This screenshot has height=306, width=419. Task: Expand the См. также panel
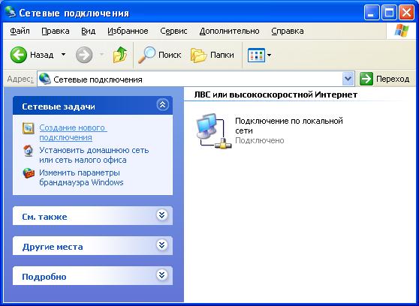pyautogui.click(x=162, y=215)
